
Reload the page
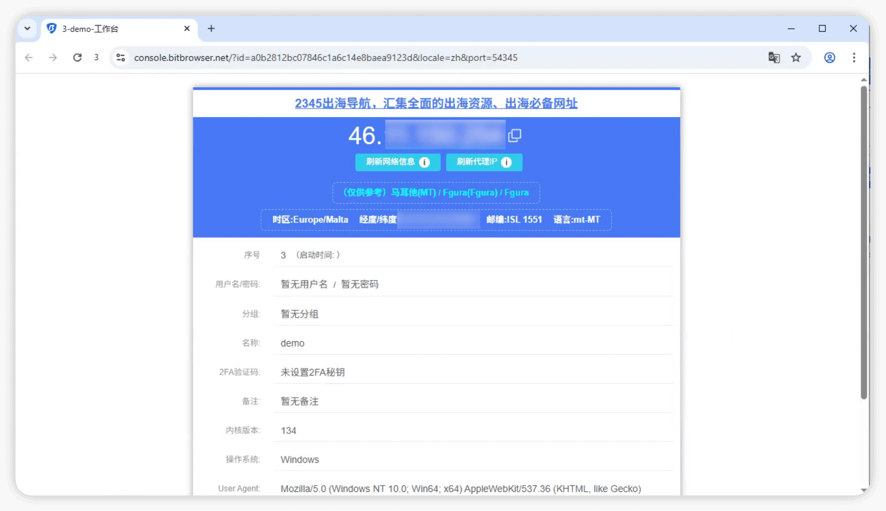point(77,58)
